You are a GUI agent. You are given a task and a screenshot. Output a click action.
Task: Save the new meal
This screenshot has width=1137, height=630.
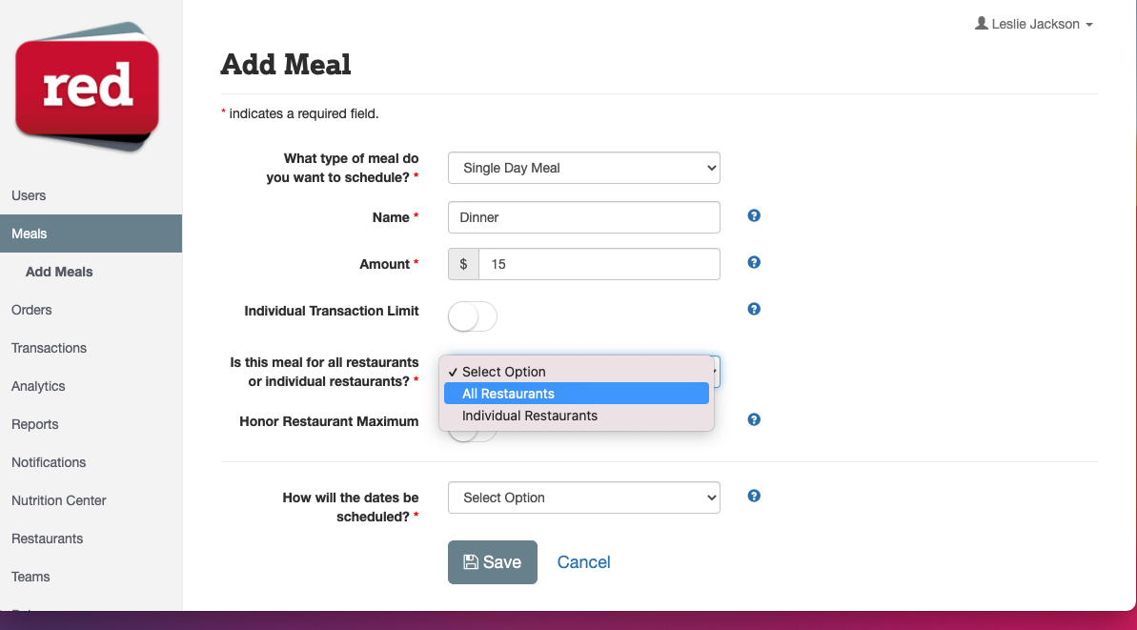coord(493,561)
